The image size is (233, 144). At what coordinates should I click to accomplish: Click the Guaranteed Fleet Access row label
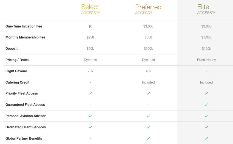25,105
